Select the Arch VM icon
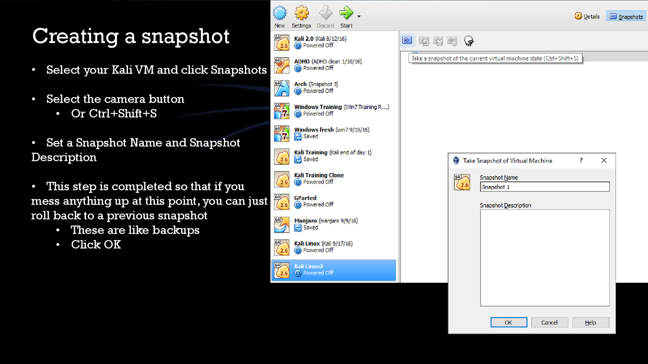The height and width of the screenshot is (364, 648). click(281, 88)
